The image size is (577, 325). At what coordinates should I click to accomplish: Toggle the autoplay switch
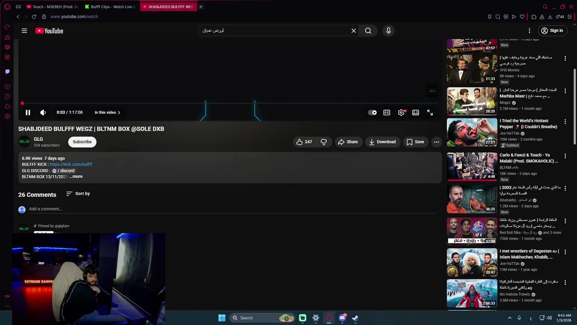[x=372, y=112]
